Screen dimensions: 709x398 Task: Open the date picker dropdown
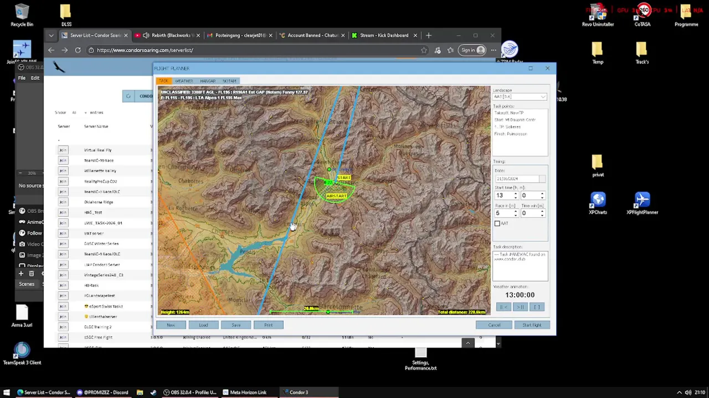(x=542, y=179)
